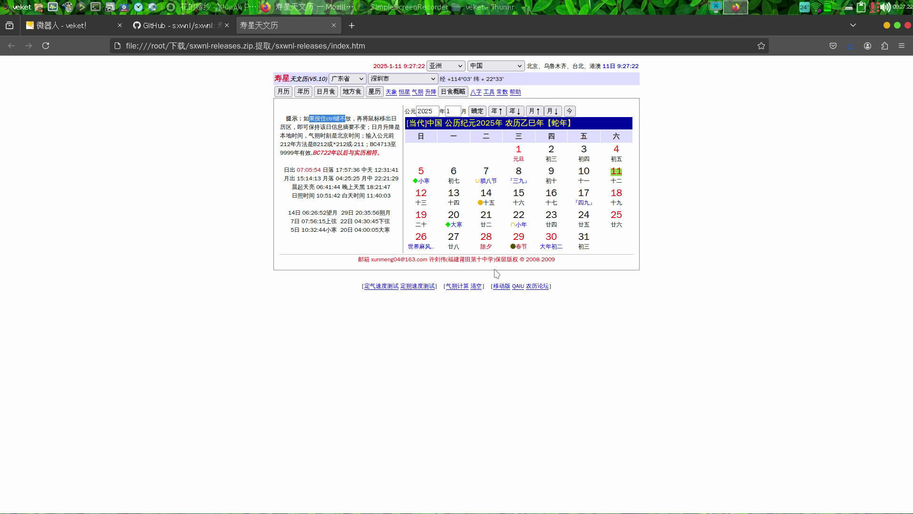The width and height of the screenshot is (913, 514).
Task: Switch to SimpleScreenRecorder taskbar window
Action: point(404,7)
